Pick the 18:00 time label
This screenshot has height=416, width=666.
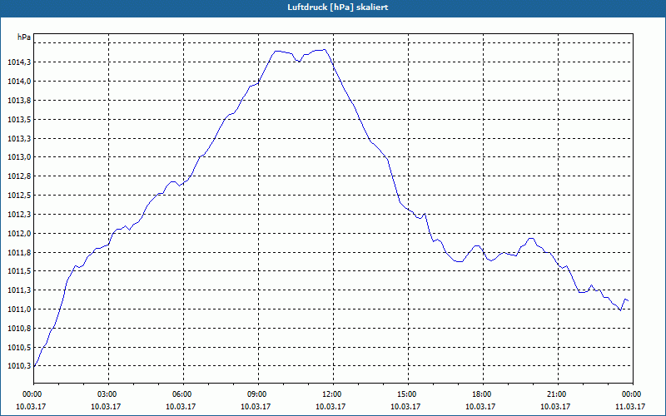[483, 394]
